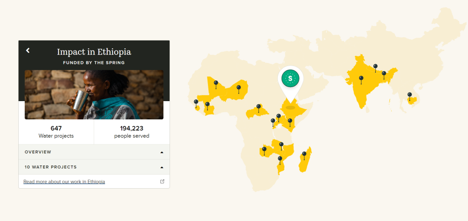Image resolution: width=468 pixels, height=221 pixels.
Task: Click the pin in central India
Action: [x=361, y=79]
